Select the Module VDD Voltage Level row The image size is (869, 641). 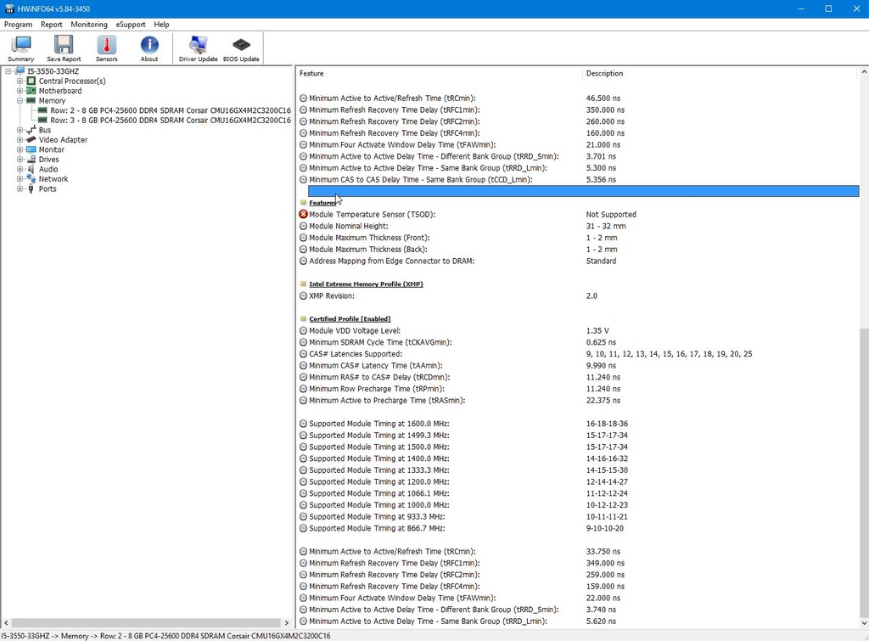pos(579,330)
